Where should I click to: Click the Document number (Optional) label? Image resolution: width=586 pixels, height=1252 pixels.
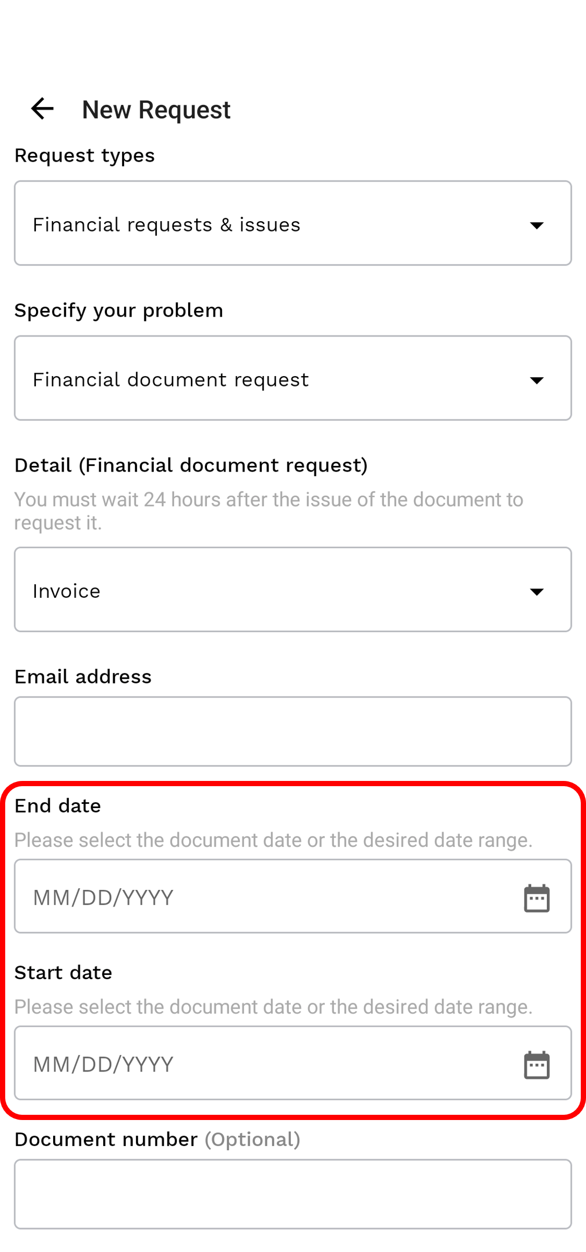(157, 1140)
